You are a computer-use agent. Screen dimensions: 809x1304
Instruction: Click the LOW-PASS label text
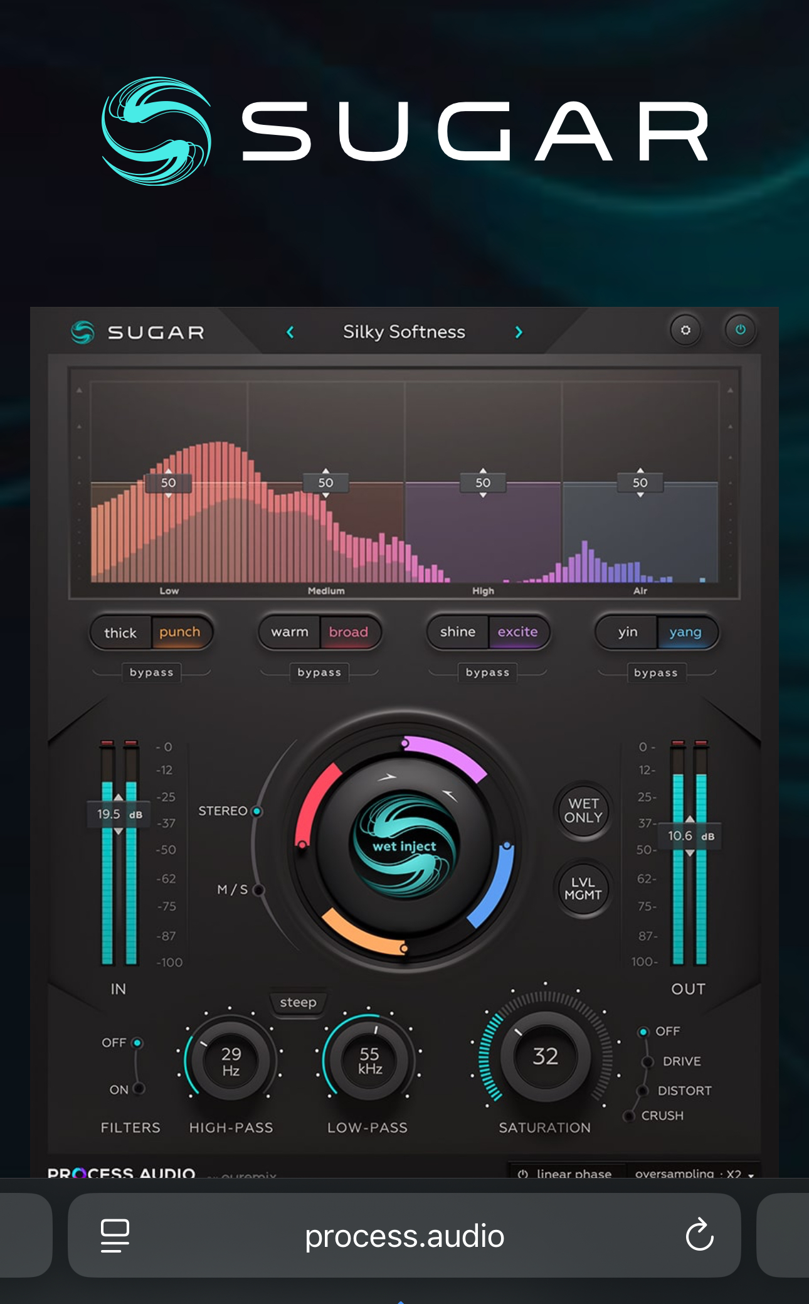pyautogui.click(x=367, y=1128)
